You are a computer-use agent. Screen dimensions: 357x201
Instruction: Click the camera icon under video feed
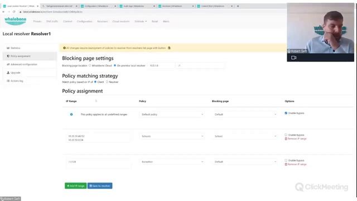pos(294,58)
